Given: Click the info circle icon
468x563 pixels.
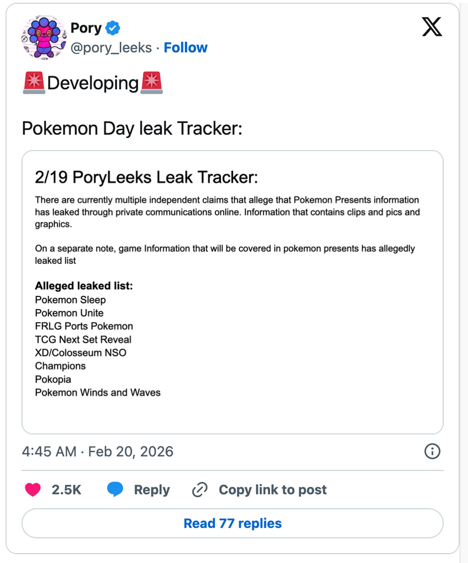Looking at the screenshot, I should coord(432,451).
